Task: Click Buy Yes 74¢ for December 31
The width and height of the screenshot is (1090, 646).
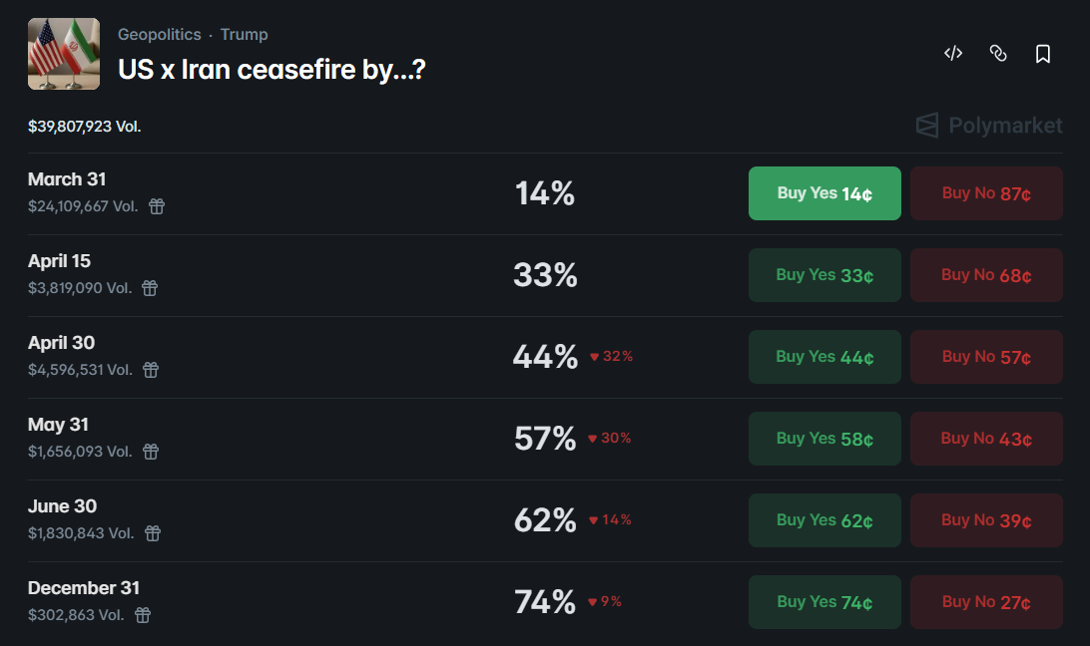Action: point(824,601)
